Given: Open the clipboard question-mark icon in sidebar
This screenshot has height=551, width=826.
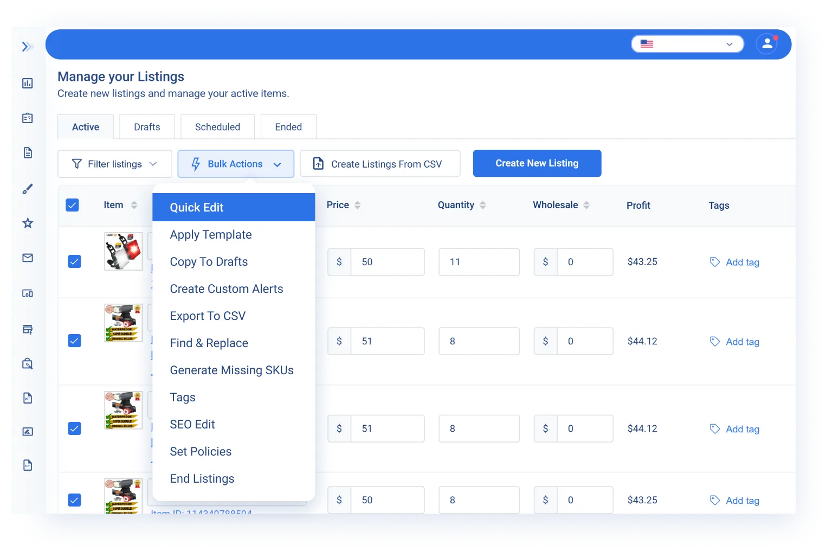Looking at the screenshot, I should point(28,118).
